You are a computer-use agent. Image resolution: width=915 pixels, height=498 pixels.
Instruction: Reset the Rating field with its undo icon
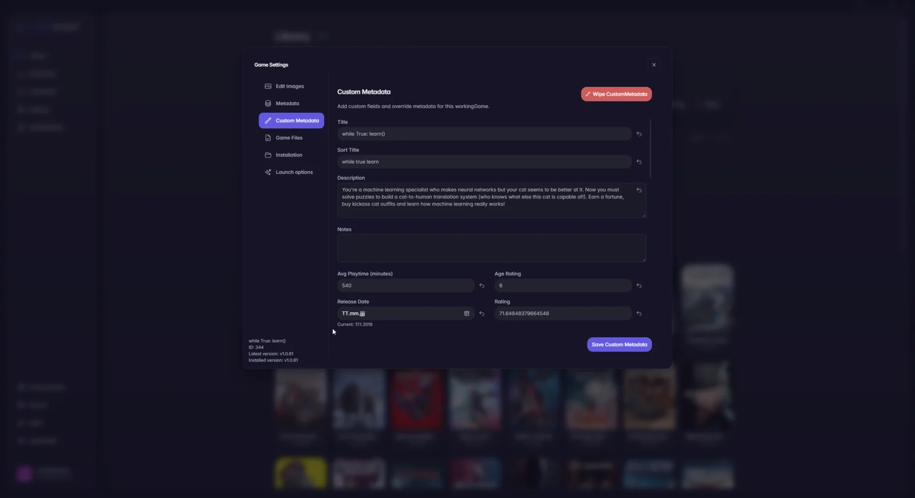pos(639,314)
